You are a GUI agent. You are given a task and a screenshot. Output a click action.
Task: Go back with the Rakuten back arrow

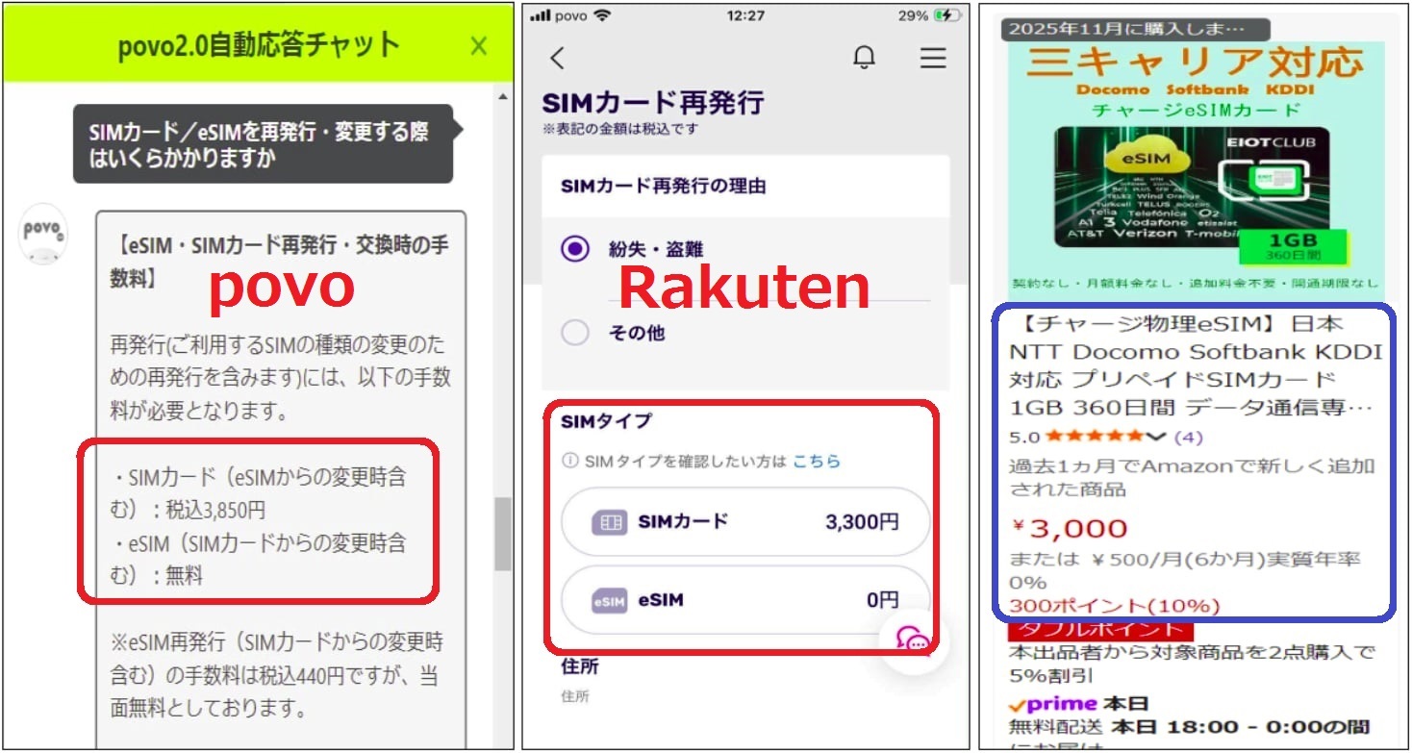[x=557, y=58]
